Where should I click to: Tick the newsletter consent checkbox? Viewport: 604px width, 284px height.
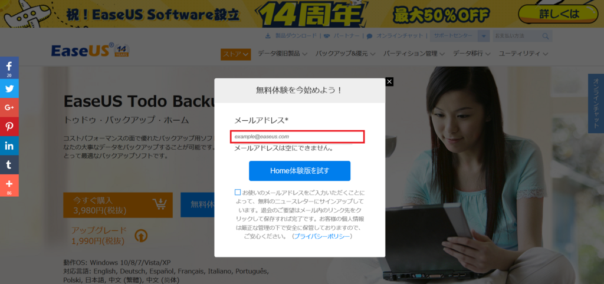238,192
